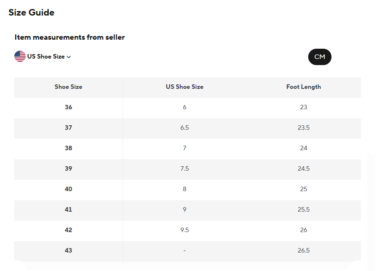The width and height of the screenshot is (383, 271).
Task: Expand the US Shoe Size chevron
Action: coord(69,57)
